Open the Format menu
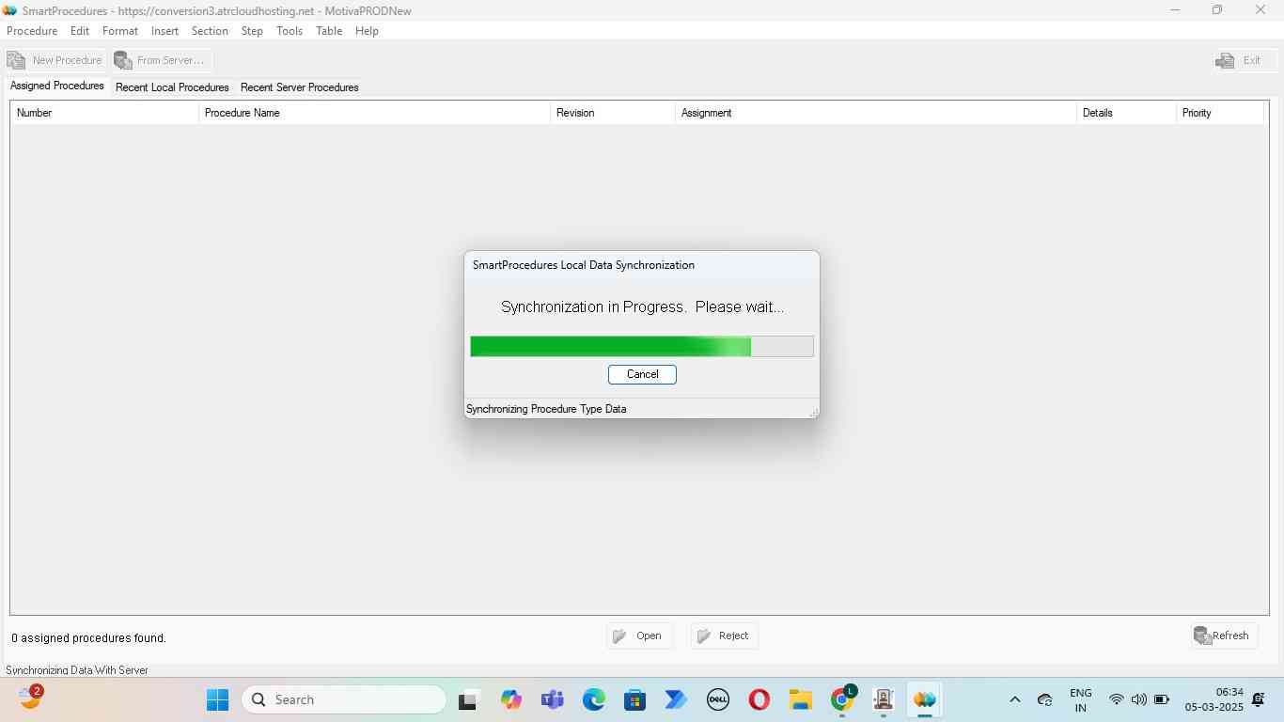Viewport: 1284px width, 722px height. click(x=120, y=31)
